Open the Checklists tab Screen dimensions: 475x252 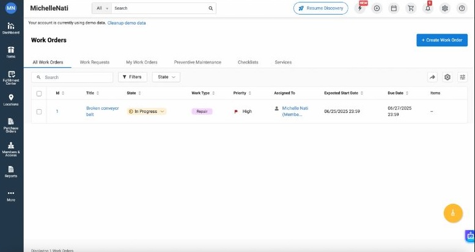click(x=248, y=62)
